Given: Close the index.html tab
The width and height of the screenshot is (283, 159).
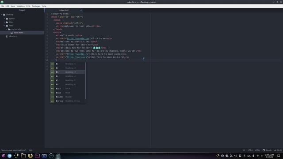Looking at the screenshot, I should point(81,10).
